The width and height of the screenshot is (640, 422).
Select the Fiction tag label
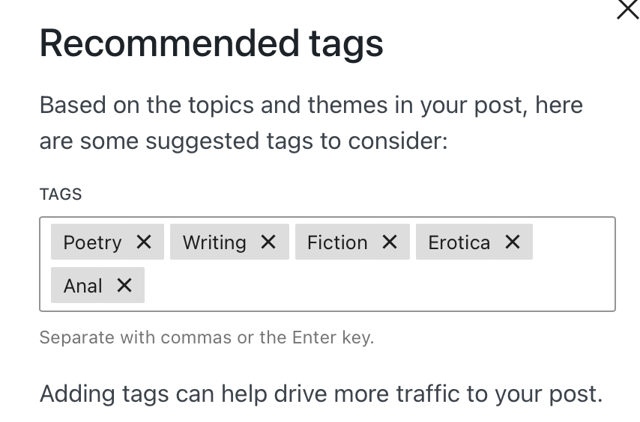pyautogui.click(x=337, y=242)
